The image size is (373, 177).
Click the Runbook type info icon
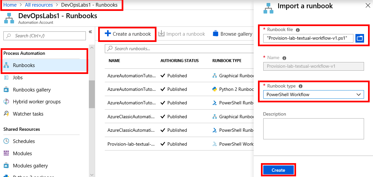pos(300,86)
